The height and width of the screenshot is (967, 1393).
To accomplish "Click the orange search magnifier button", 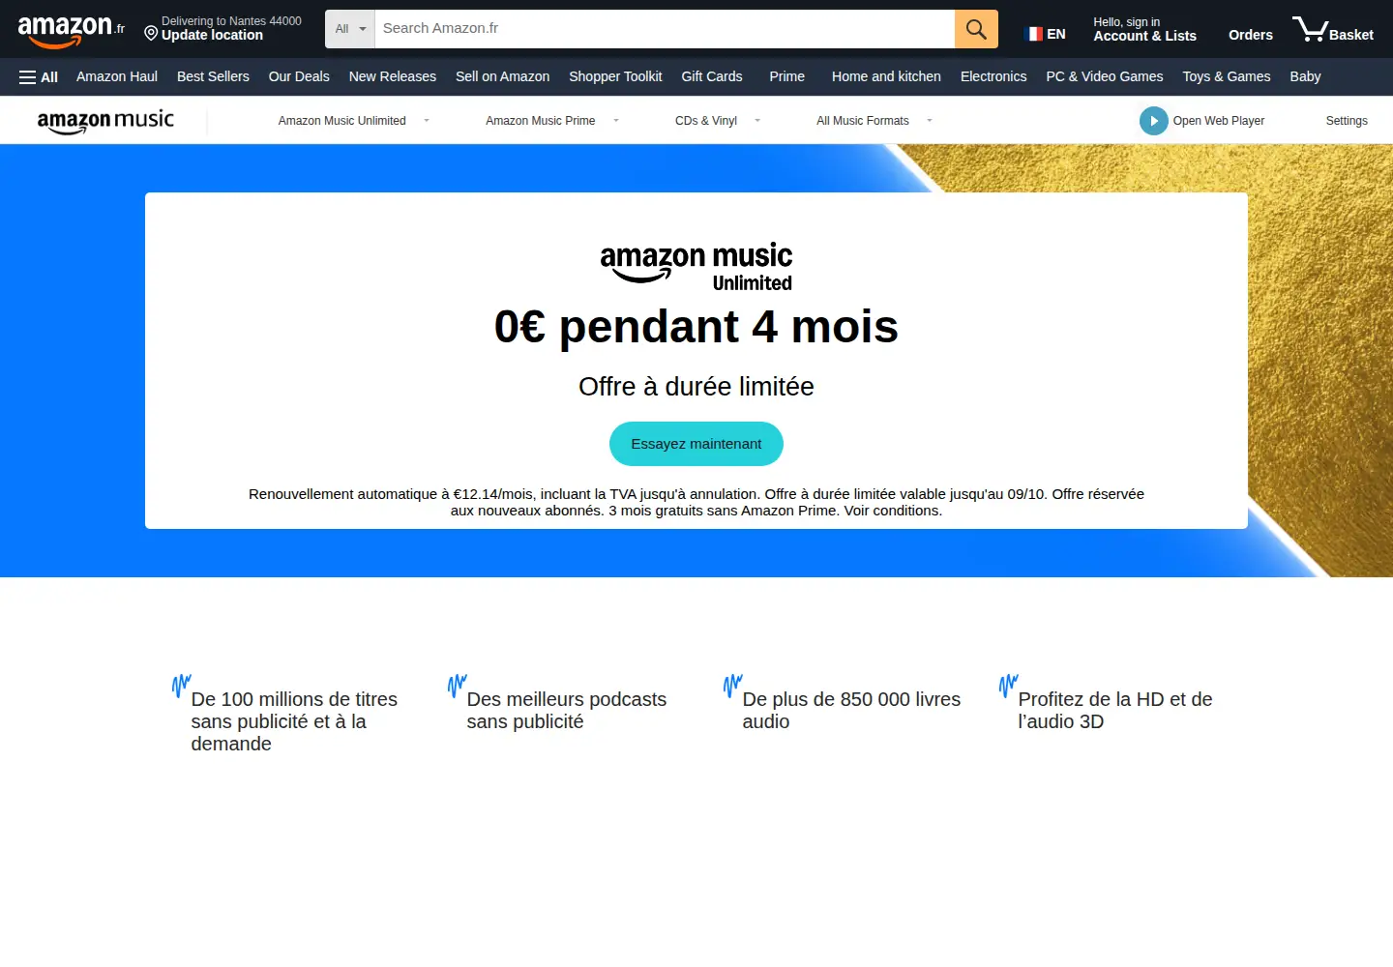I will click(x=976, y=29).
